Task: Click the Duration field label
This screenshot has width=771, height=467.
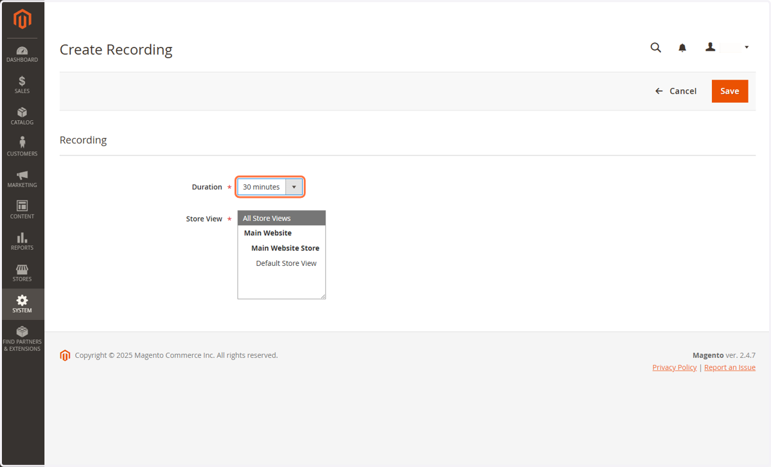Action: tap(207, 187)
